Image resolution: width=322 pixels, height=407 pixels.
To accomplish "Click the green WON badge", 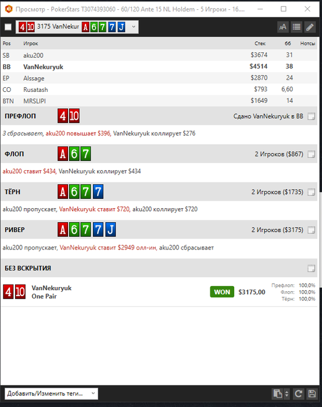I will point(222,292).
